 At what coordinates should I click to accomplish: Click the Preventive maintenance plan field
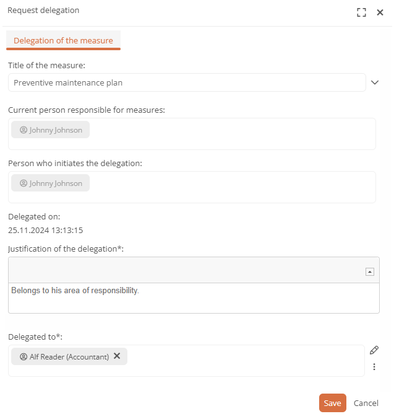(x=187, y=82)
